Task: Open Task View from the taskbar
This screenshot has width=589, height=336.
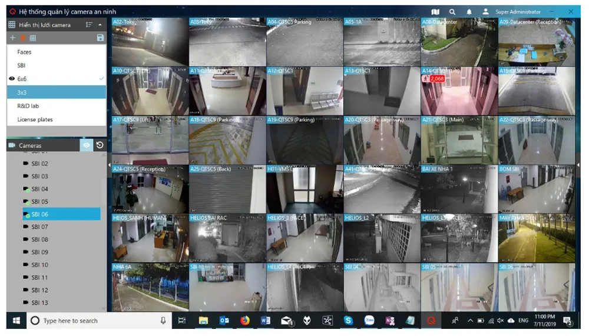Action: coord(182,321)
